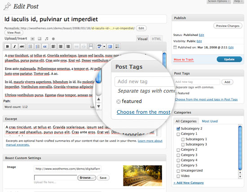
Task: Click the categories list scrollbar thumb
Action: [x=240, y=147]
